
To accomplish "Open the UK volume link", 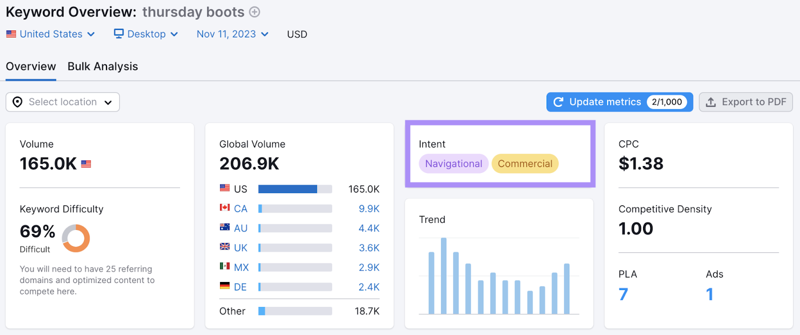I will pyautogui.click(x=369, y=248).
